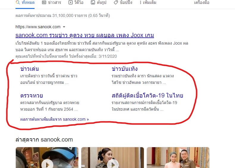Open the sanook.com main result title link
The image size is (235, 168).
pos(85,35)
